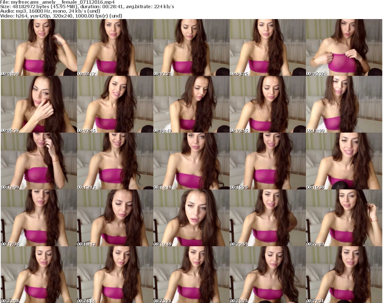Select the last frame at 00:27:31
The image size is (383, 303).
344,275
